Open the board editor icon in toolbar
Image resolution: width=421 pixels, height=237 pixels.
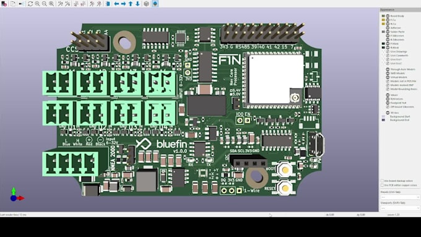pos(4,4)
